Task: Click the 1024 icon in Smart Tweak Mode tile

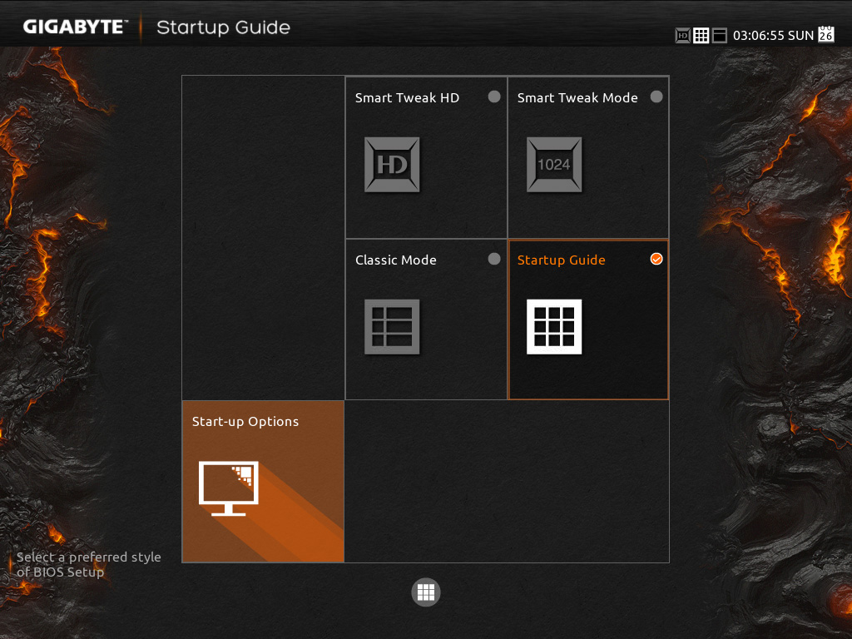Action: tap(554, 165)
